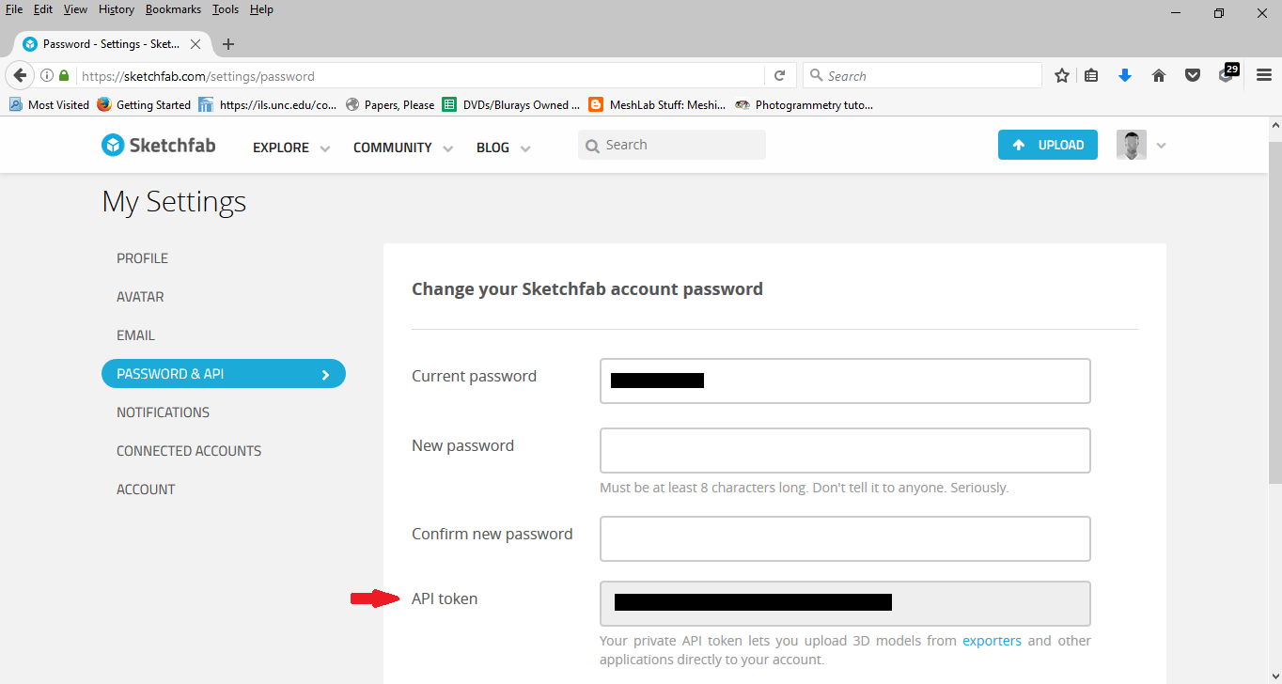Open the DVDs/Blurays Owned bookmark
Image resolution: width=1282 pixels, height=684 pixels.
click(x=511, y=105)
